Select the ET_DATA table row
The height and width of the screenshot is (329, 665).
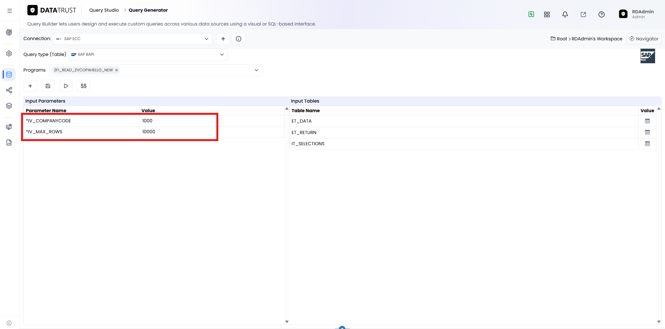[473, 121]
